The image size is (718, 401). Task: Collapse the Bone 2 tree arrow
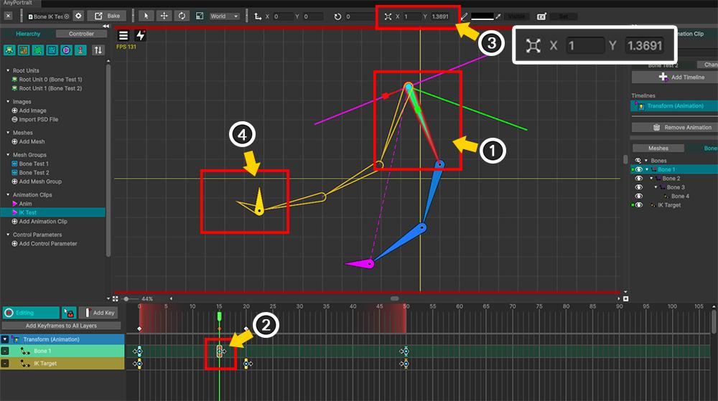tap(652, 179)
